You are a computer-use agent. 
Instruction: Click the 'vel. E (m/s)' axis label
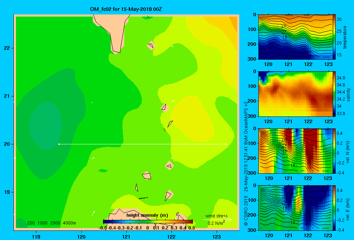[x=348, y=209]
